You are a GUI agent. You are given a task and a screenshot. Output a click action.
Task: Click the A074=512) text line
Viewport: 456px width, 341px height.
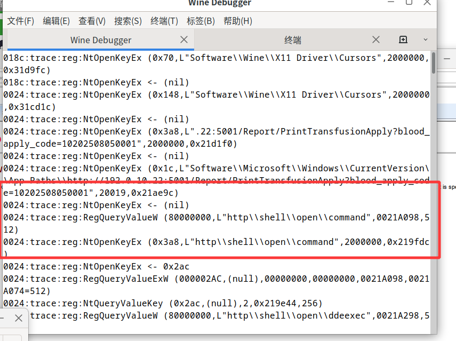pos(27,291)
